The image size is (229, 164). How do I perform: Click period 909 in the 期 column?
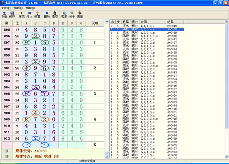7,120
